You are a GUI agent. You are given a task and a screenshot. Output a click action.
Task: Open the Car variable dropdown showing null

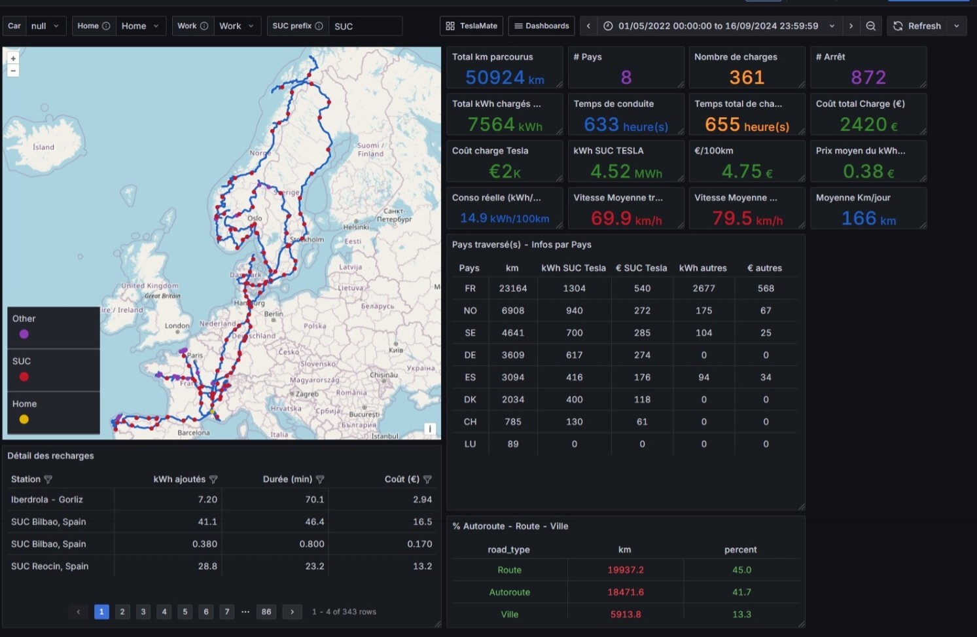[46, 26]
